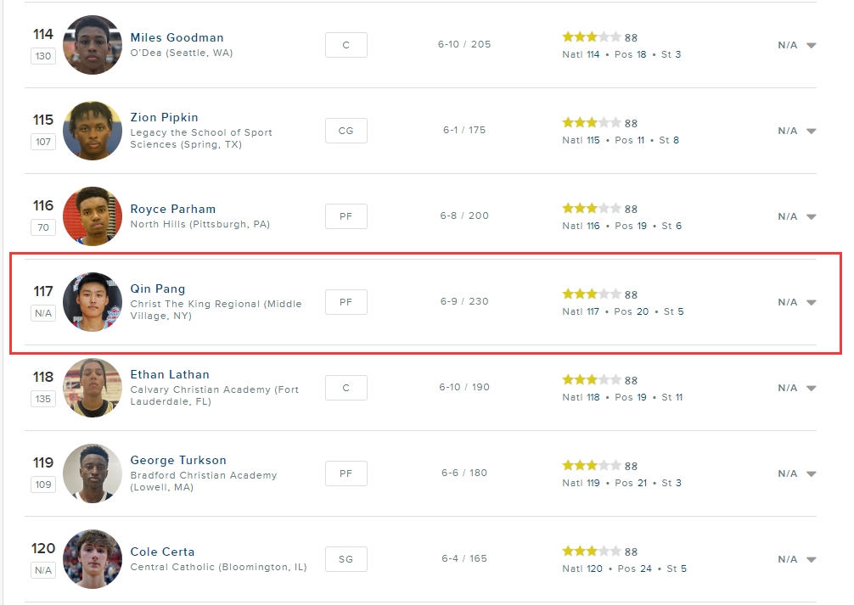Screen dimensions: 854x605
Task: Click George Turkson's profile photo
Action: pos(93,473)
